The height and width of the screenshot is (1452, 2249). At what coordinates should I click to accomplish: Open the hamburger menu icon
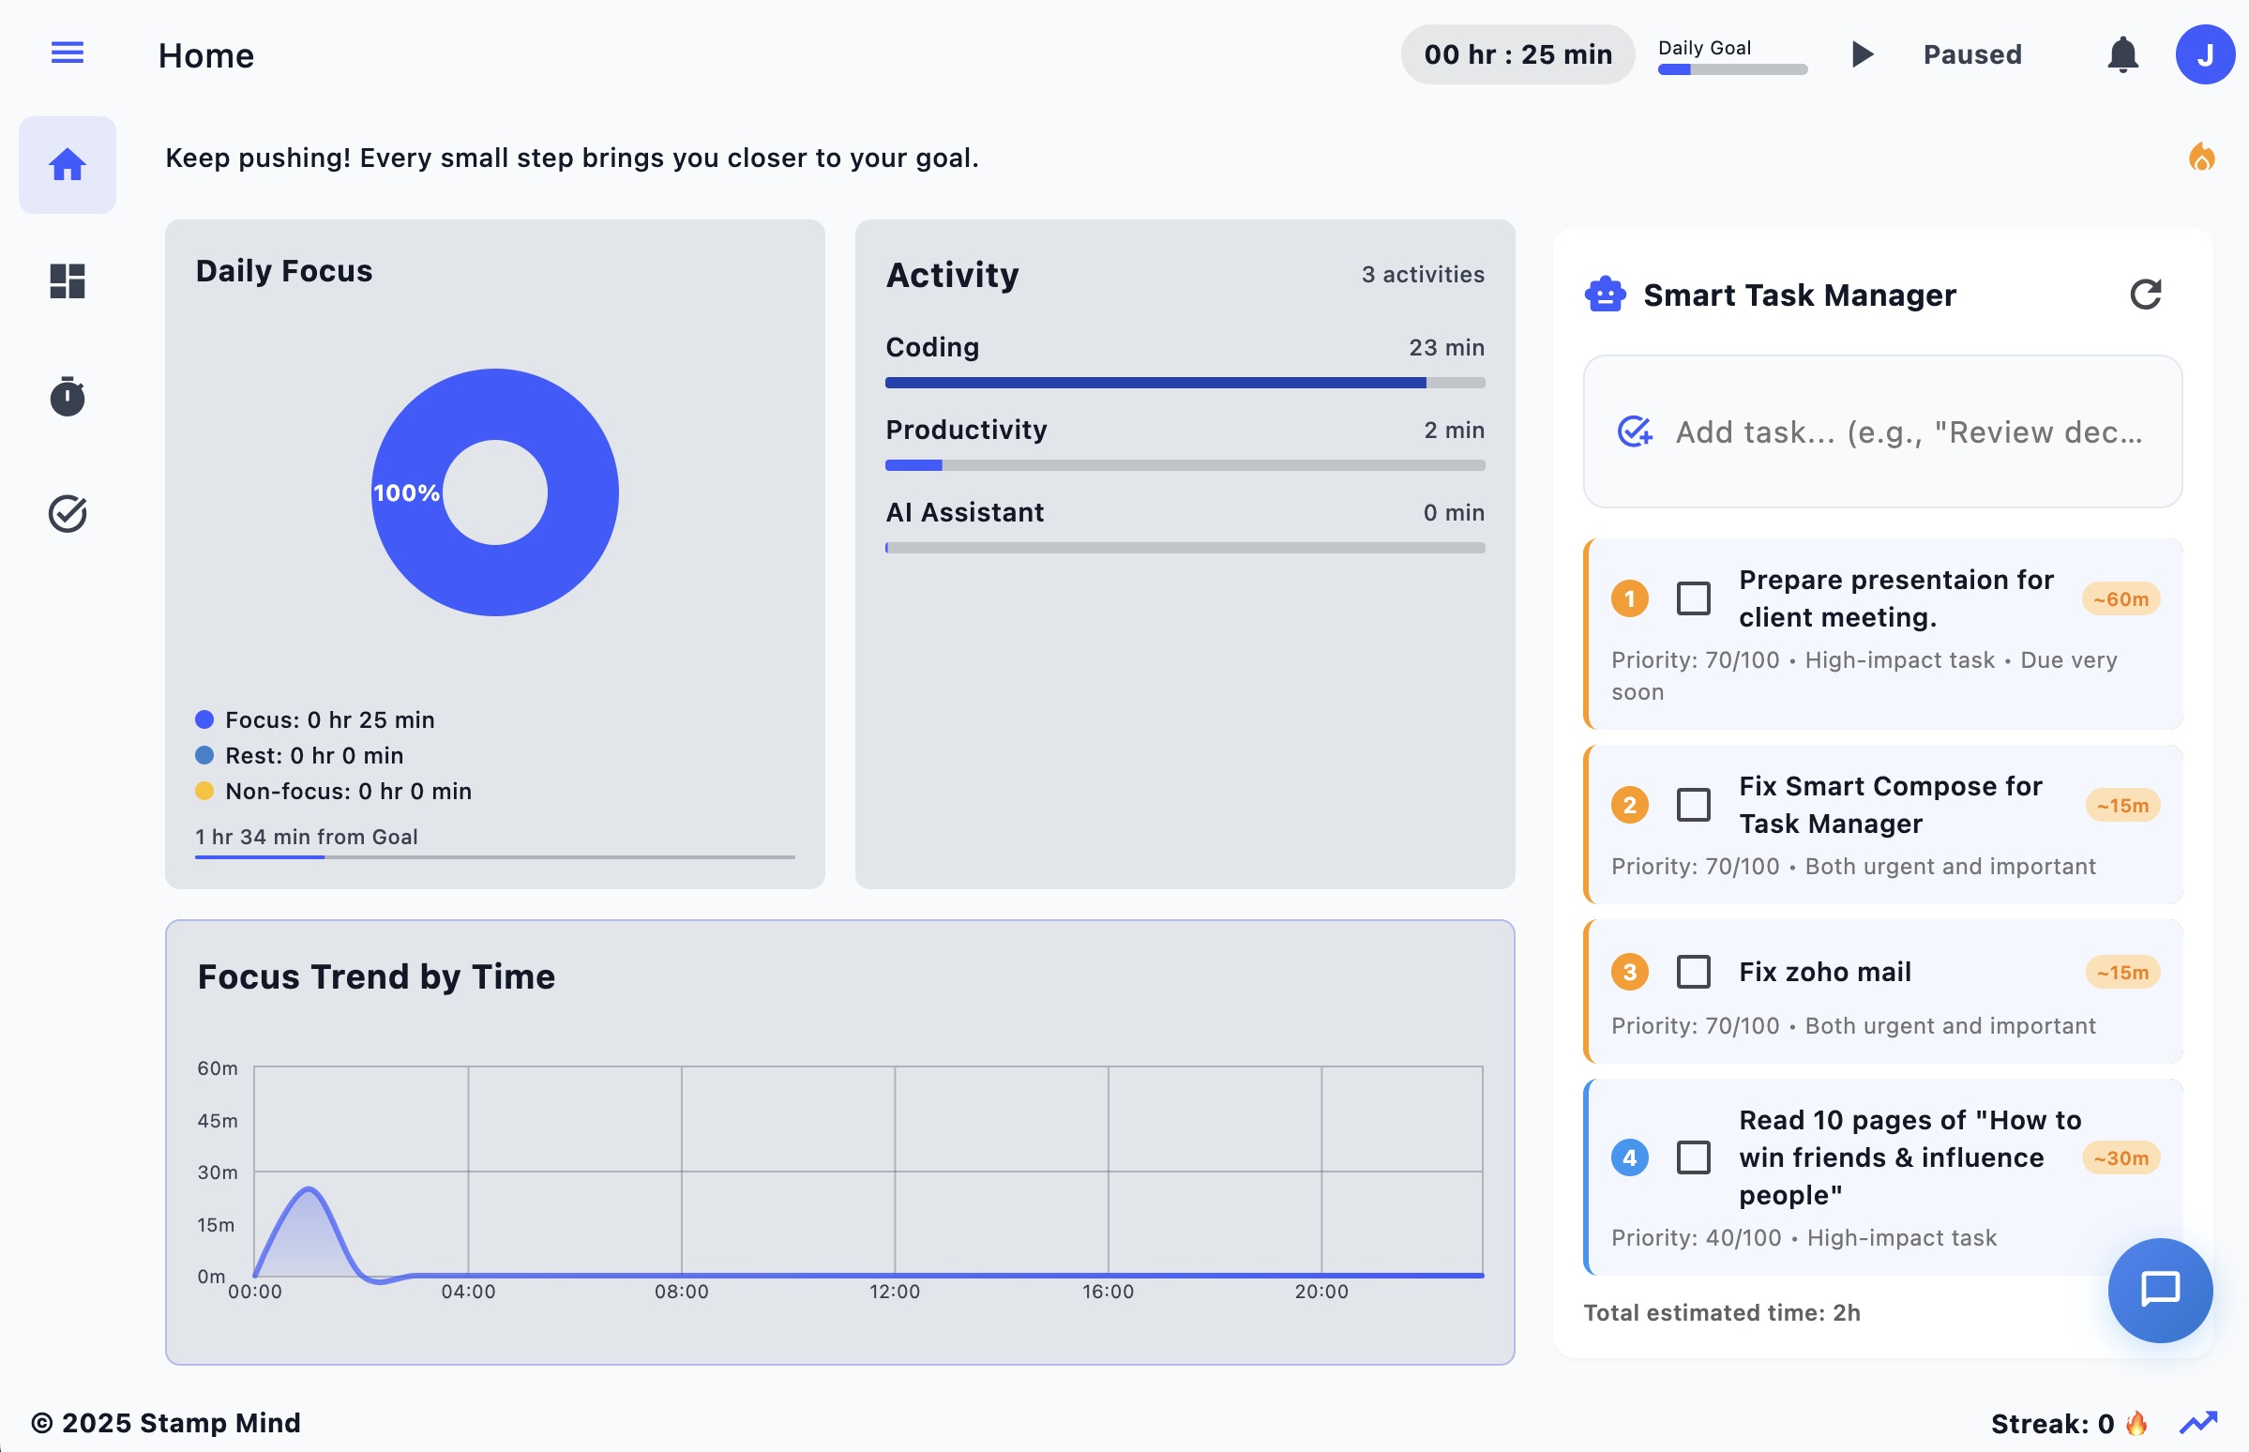pos(67,53)
